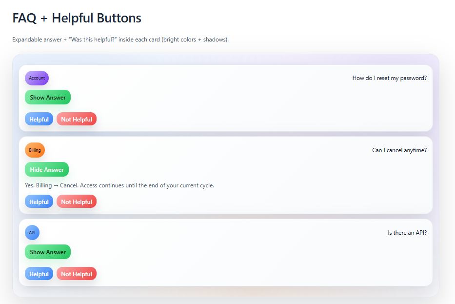This screenshot has height=304, width=455.
Task: Select the API category badge
Action: click(x=32, y=232)
